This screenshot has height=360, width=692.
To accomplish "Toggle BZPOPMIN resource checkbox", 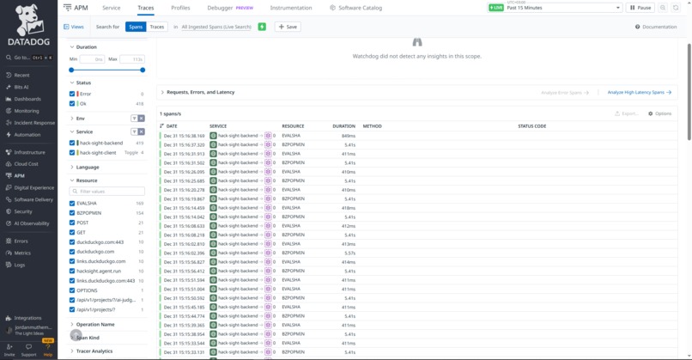I will point(72,213).
